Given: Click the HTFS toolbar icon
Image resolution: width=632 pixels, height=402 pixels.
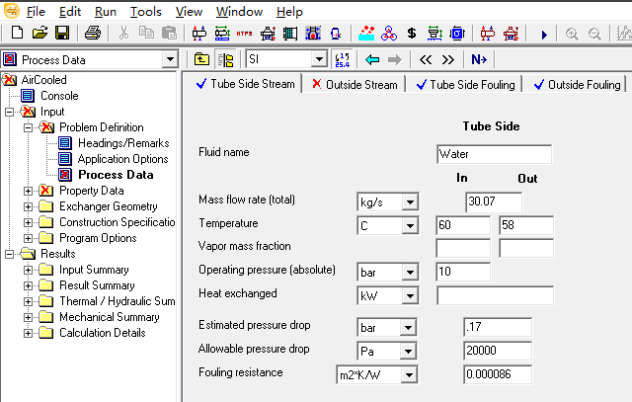Looking at the screenshot, I should (244, 34).
